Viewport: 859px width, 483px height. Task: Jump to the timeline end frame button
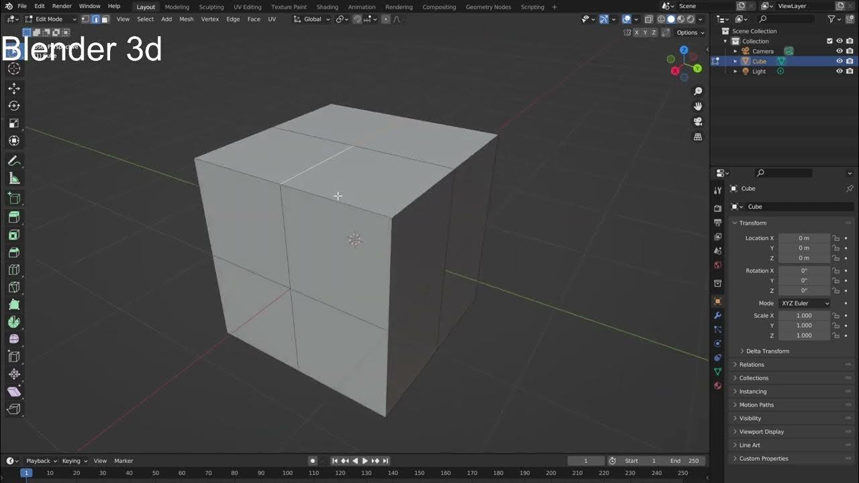[386, 461]
